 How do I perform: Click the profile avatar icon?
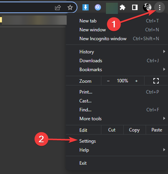pyautogui.click(x=147, y=7)
